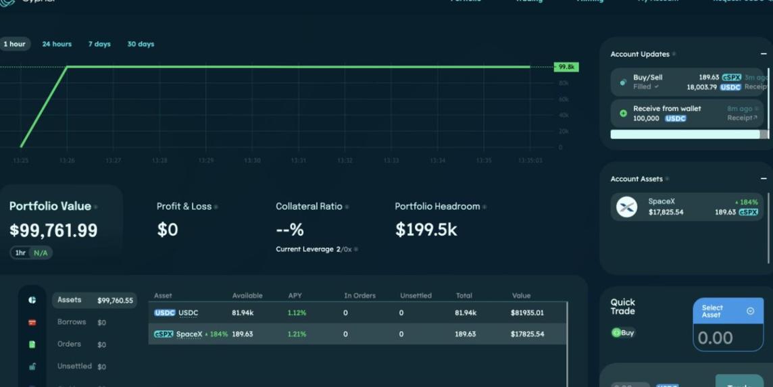
Task: Click the SpaceX name in asset table
Action: (x=189, y=334)
